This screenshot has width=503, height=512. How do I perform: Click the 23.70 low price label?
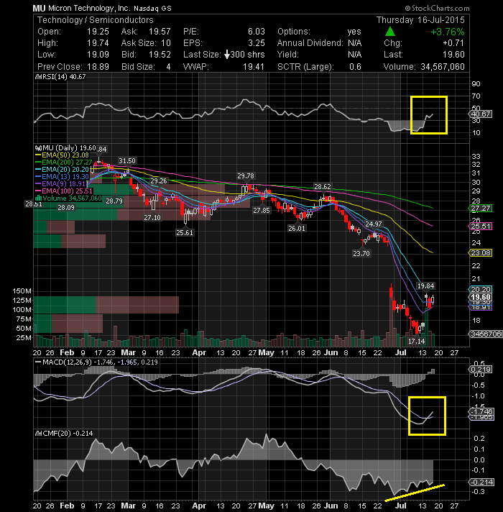point(361,253)
